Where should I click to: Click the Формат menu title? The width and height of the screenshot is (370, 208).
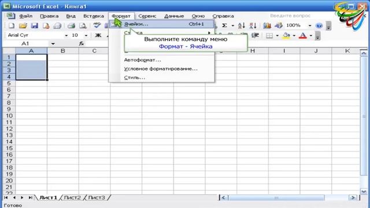pyautogui.click(x=121, y=16)
